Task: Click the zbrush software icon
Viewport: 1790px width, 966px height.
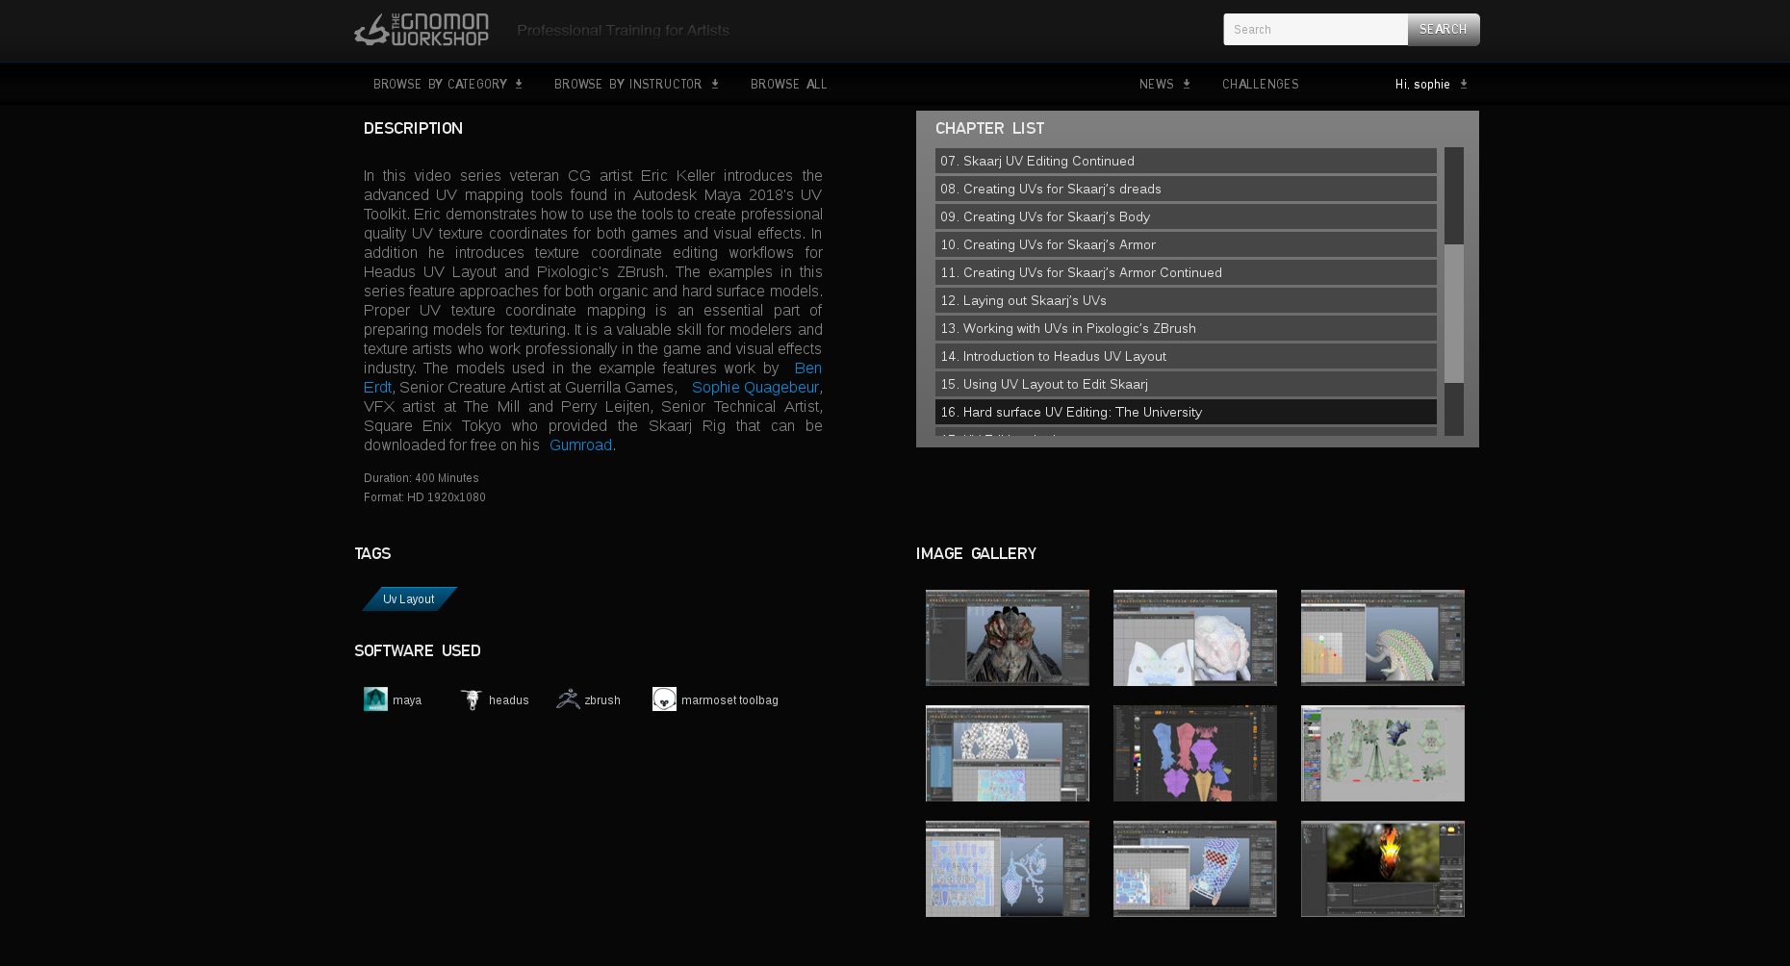Action: click(x=568, y=699)
